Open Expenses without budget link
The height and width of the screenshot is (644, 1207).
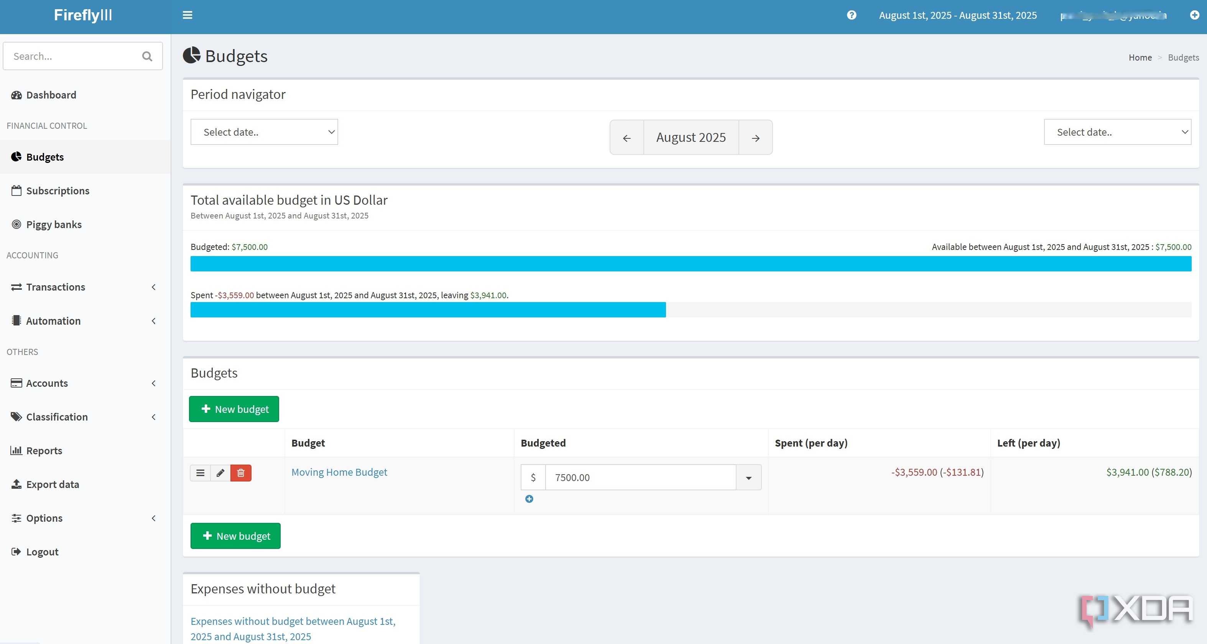coord(293,629)
